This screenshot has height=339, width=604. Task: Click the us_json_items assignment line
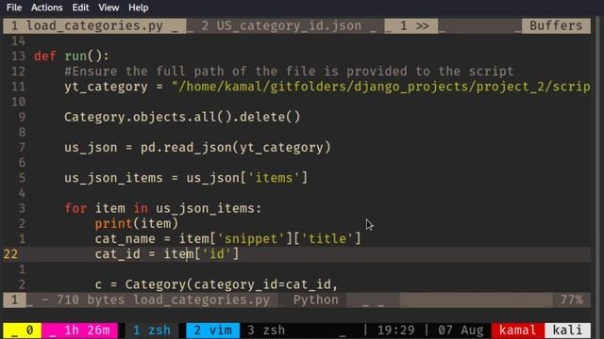coord(186,178)
